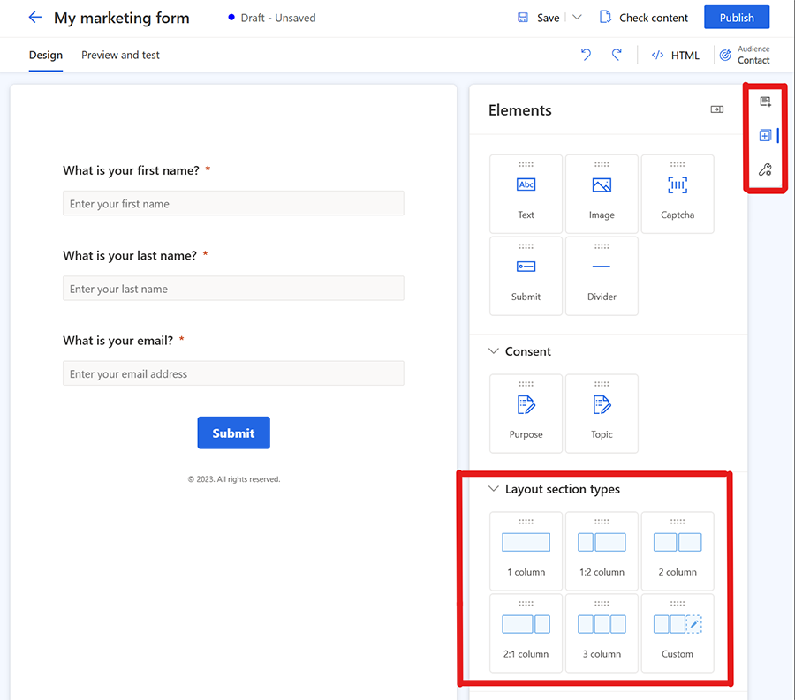Collapse the Consent section
The image size is (795, 700).
(494, 351)
